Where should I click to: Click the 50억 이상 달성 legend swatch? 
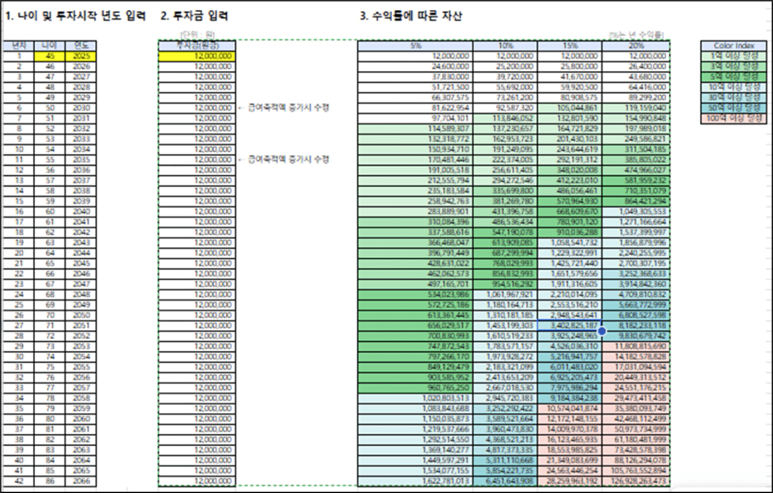734,108
